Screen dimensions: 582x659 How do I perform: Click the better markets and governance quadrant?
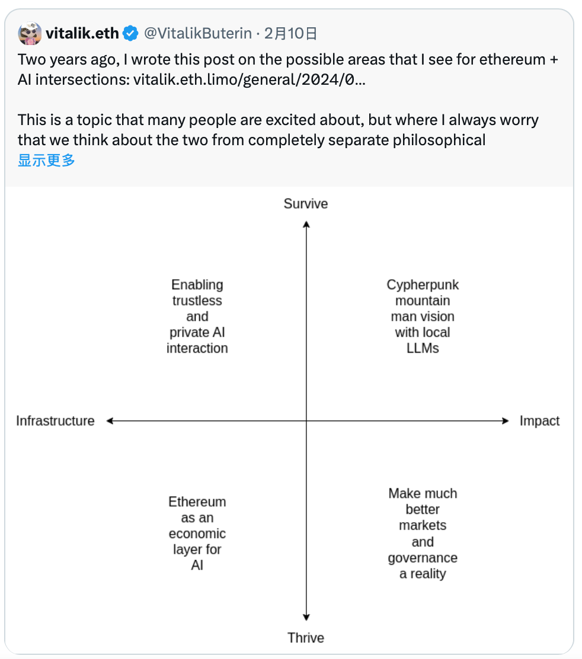(423, 533)
